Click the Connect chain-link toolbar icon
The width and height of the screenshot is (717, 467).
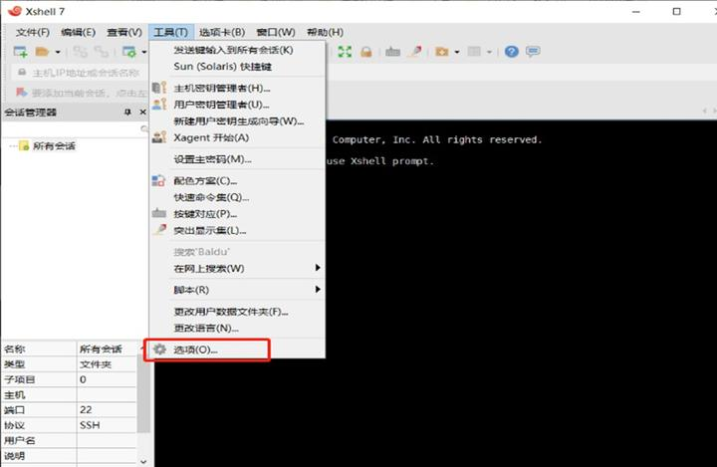[80, 52]
